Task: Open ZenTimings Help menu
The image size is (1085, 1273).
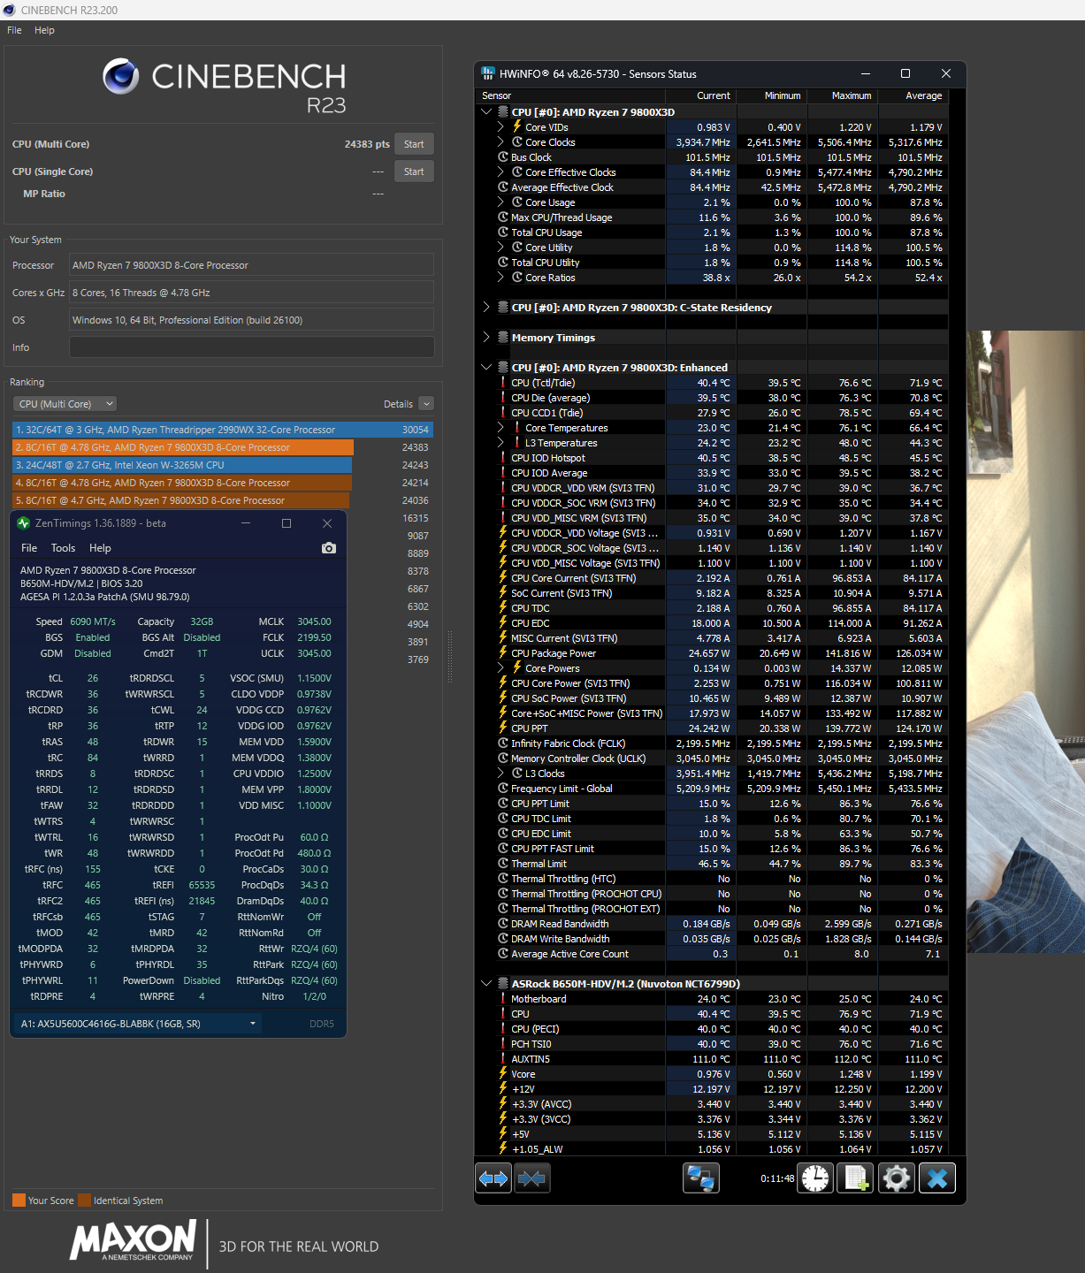Action: 100,548
